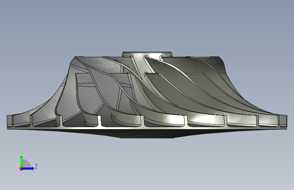The height and width of the screenshot is (190, 294).
Task: Click the red origin point of triad
Action: pyautogui.click(x=21, y=169)
